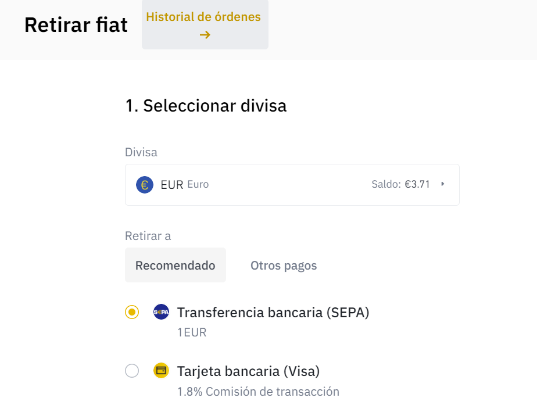Switch to the Recomendado tab
This screenshot has height=405, width=537.
pyautogui.click(x=176, y=266)
